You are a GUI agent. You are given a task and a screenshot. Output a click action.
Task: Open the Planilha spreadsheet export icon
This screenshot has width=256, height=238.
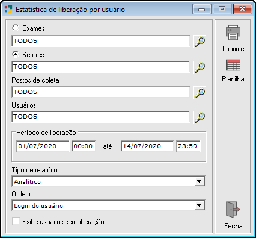pos(233,65)
